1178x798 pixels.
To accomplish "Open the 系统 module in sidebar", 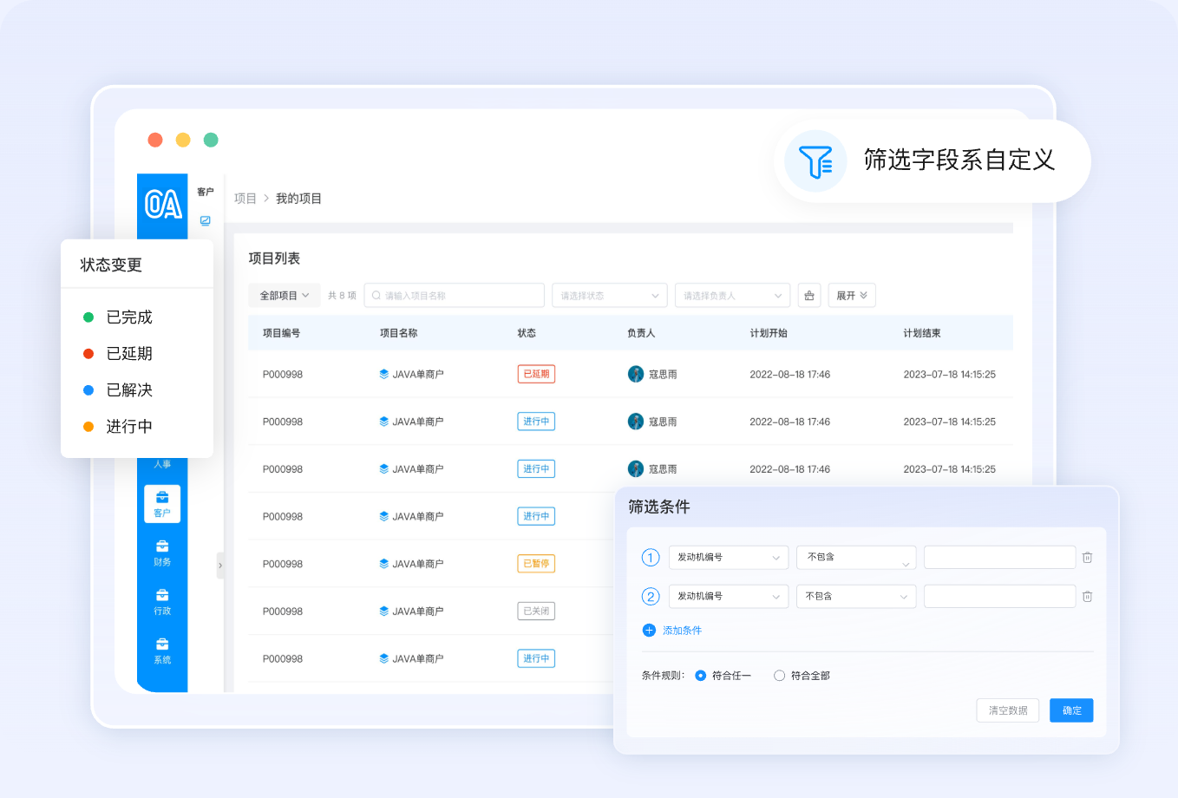I will point(162,651).
